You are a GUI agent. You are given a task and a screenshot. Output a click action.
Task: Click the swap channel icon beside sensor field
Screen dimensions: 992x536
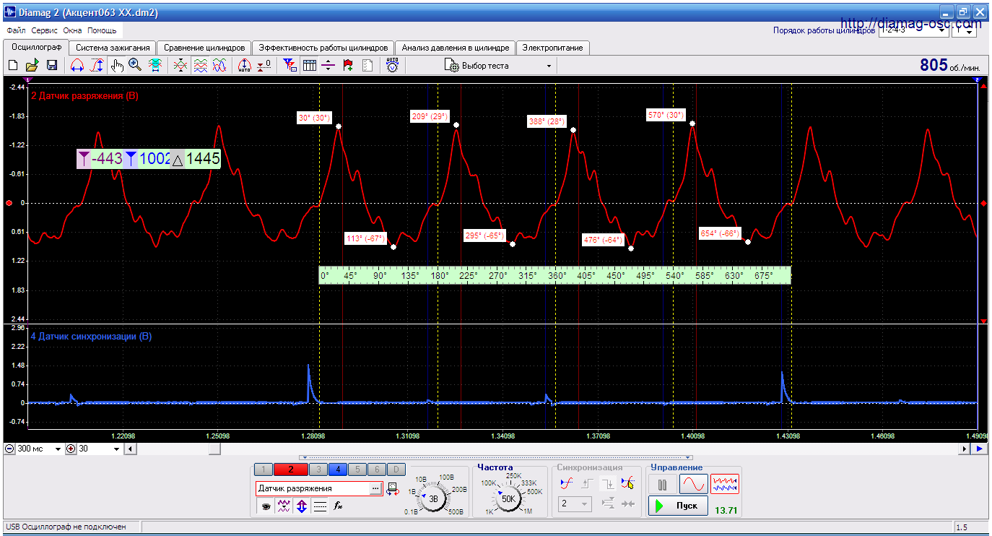click(x=393, y=489)
